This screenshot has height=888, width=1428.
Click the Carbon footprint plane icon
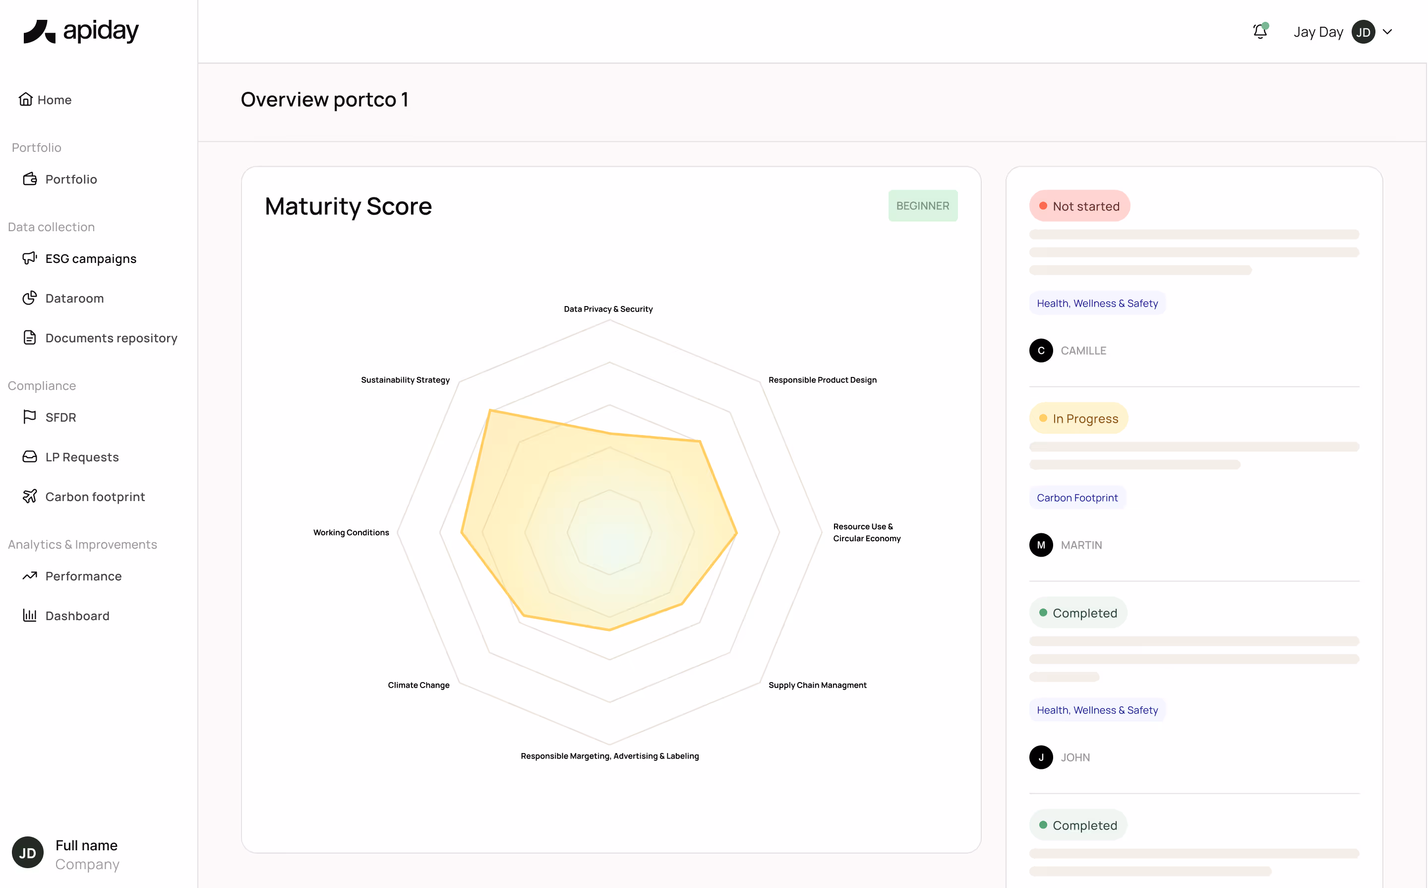[29, 496]
